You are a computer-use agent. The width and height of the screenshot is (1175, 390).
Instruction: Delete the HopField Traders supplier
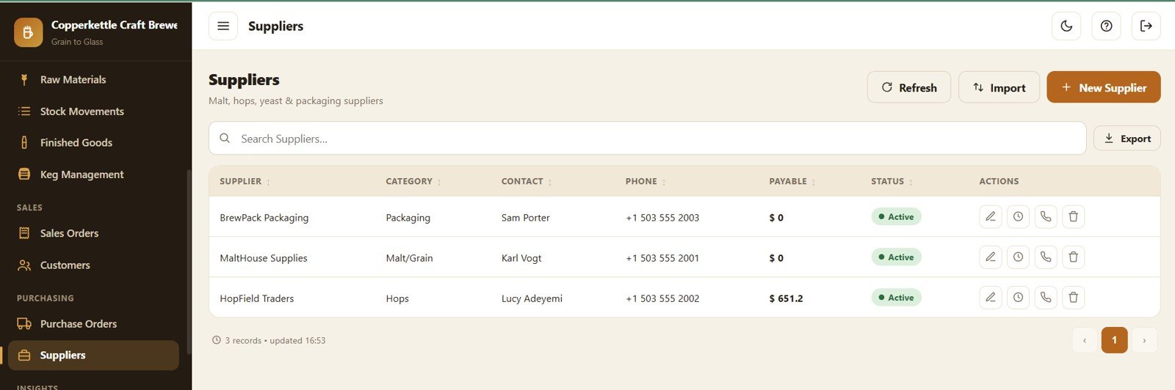(1073, 298)
